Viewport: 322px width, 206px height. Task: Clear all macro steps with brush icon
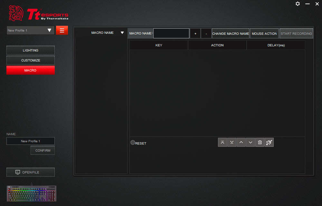[x=269, y=142]
